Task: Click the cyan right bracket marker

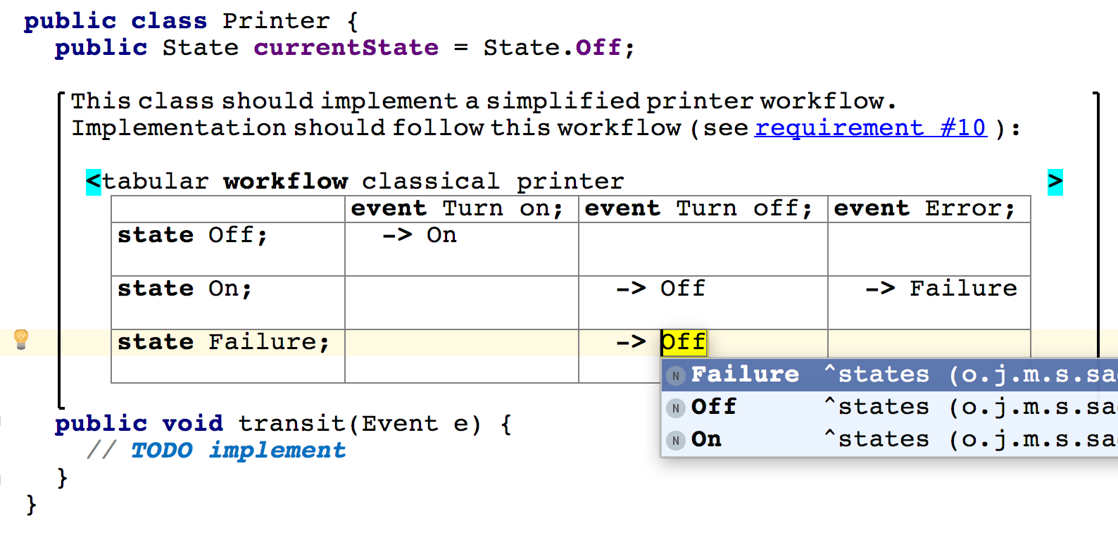Action: (1054, 181)
